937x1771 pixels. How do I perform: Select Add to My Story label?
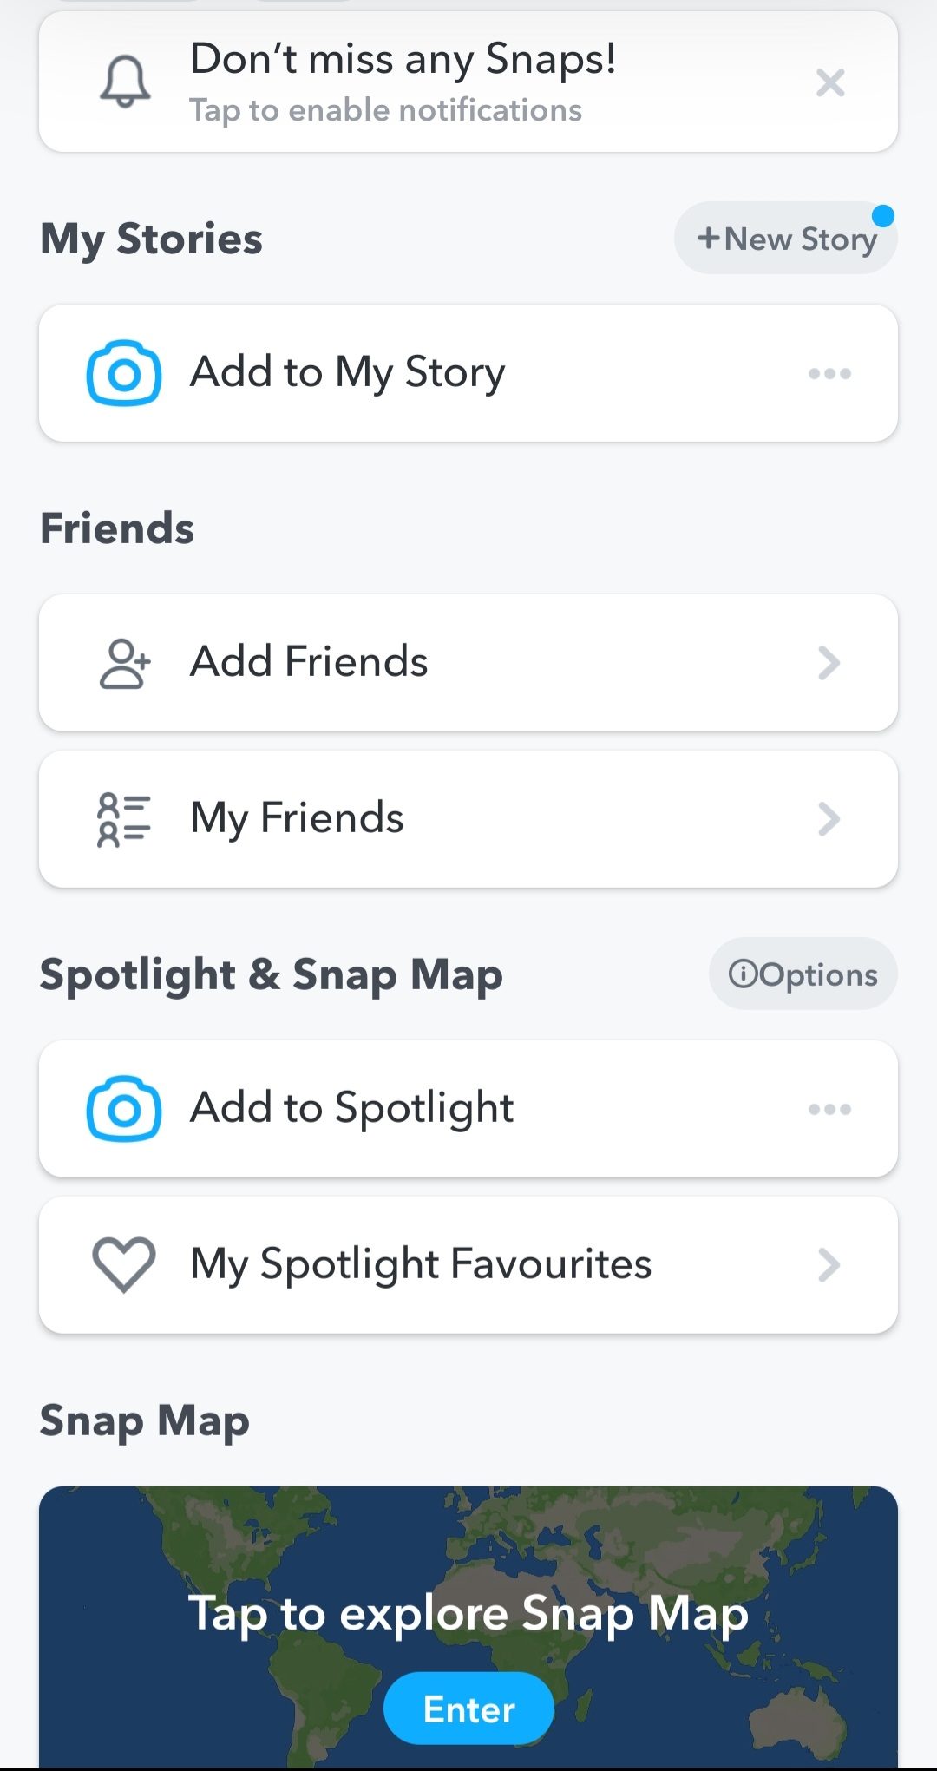point(347,373)
